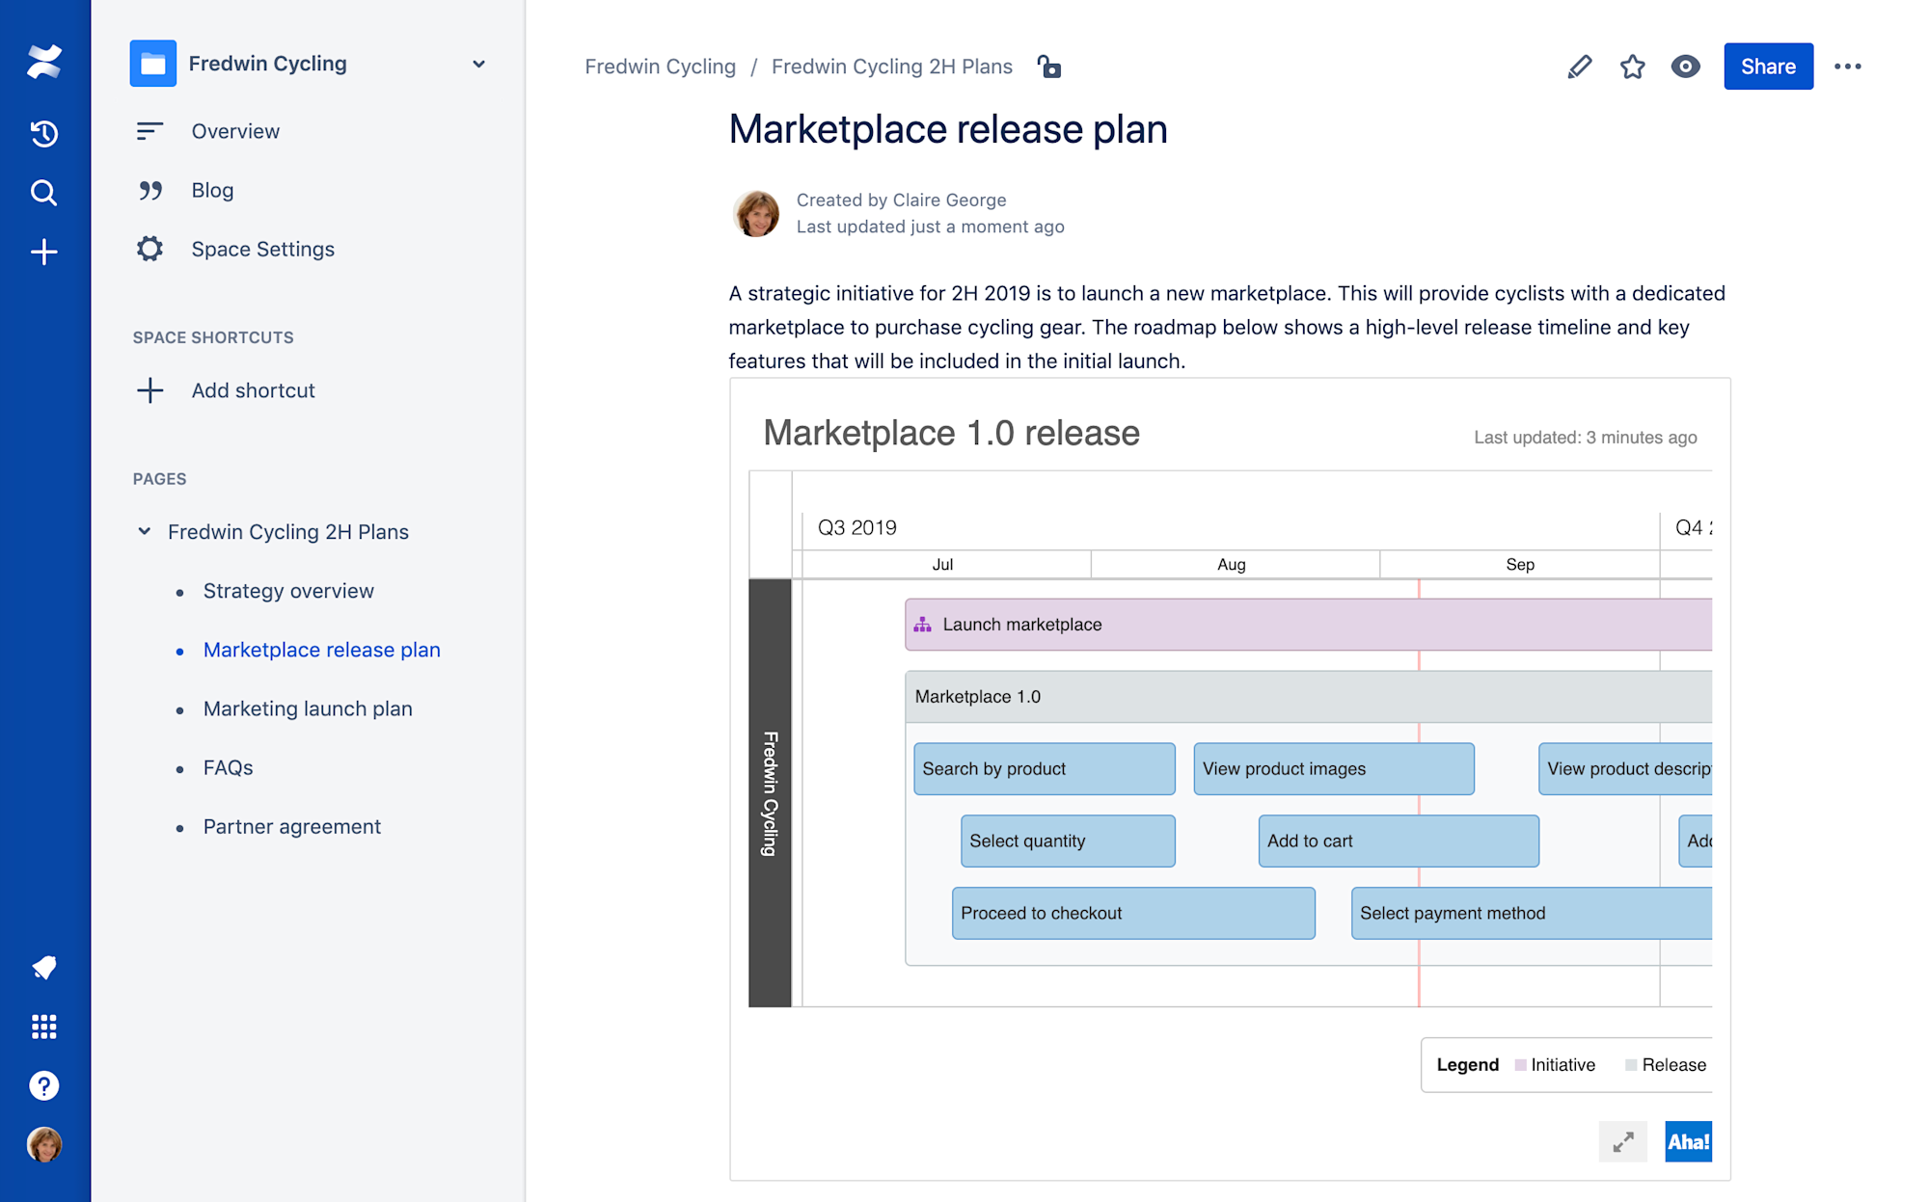Expand roadmap to full screen
This screenshot has width=1929, height=1202.
(1623, 1141)
